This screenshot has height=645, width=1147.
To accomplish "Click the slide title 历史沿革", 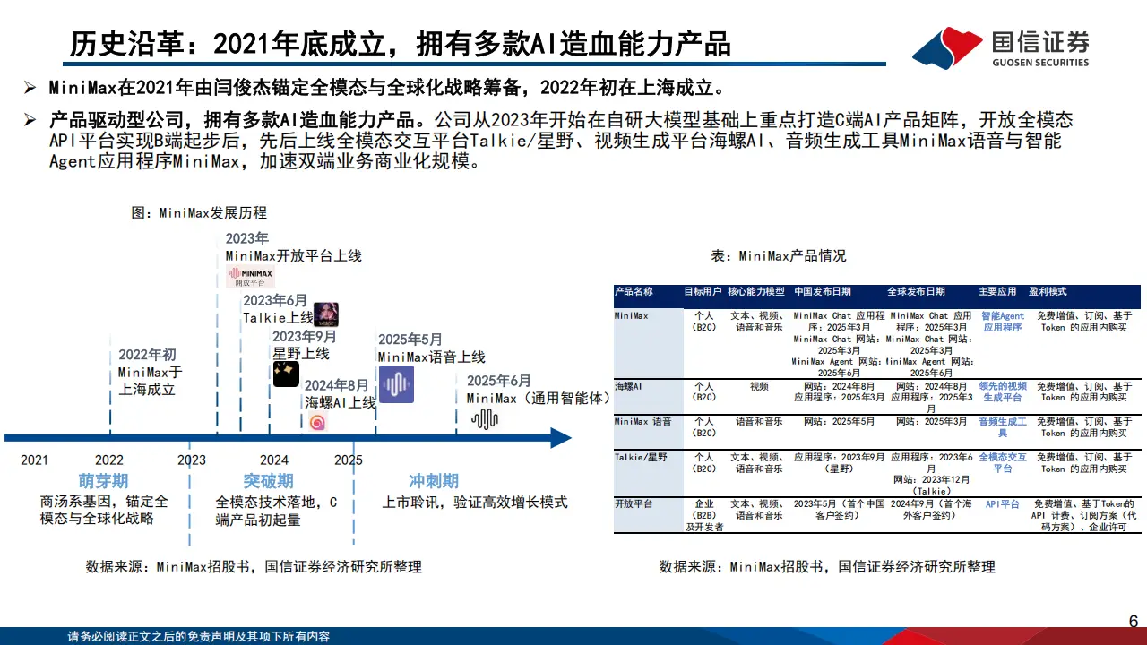I will click(x=400, y=43).
